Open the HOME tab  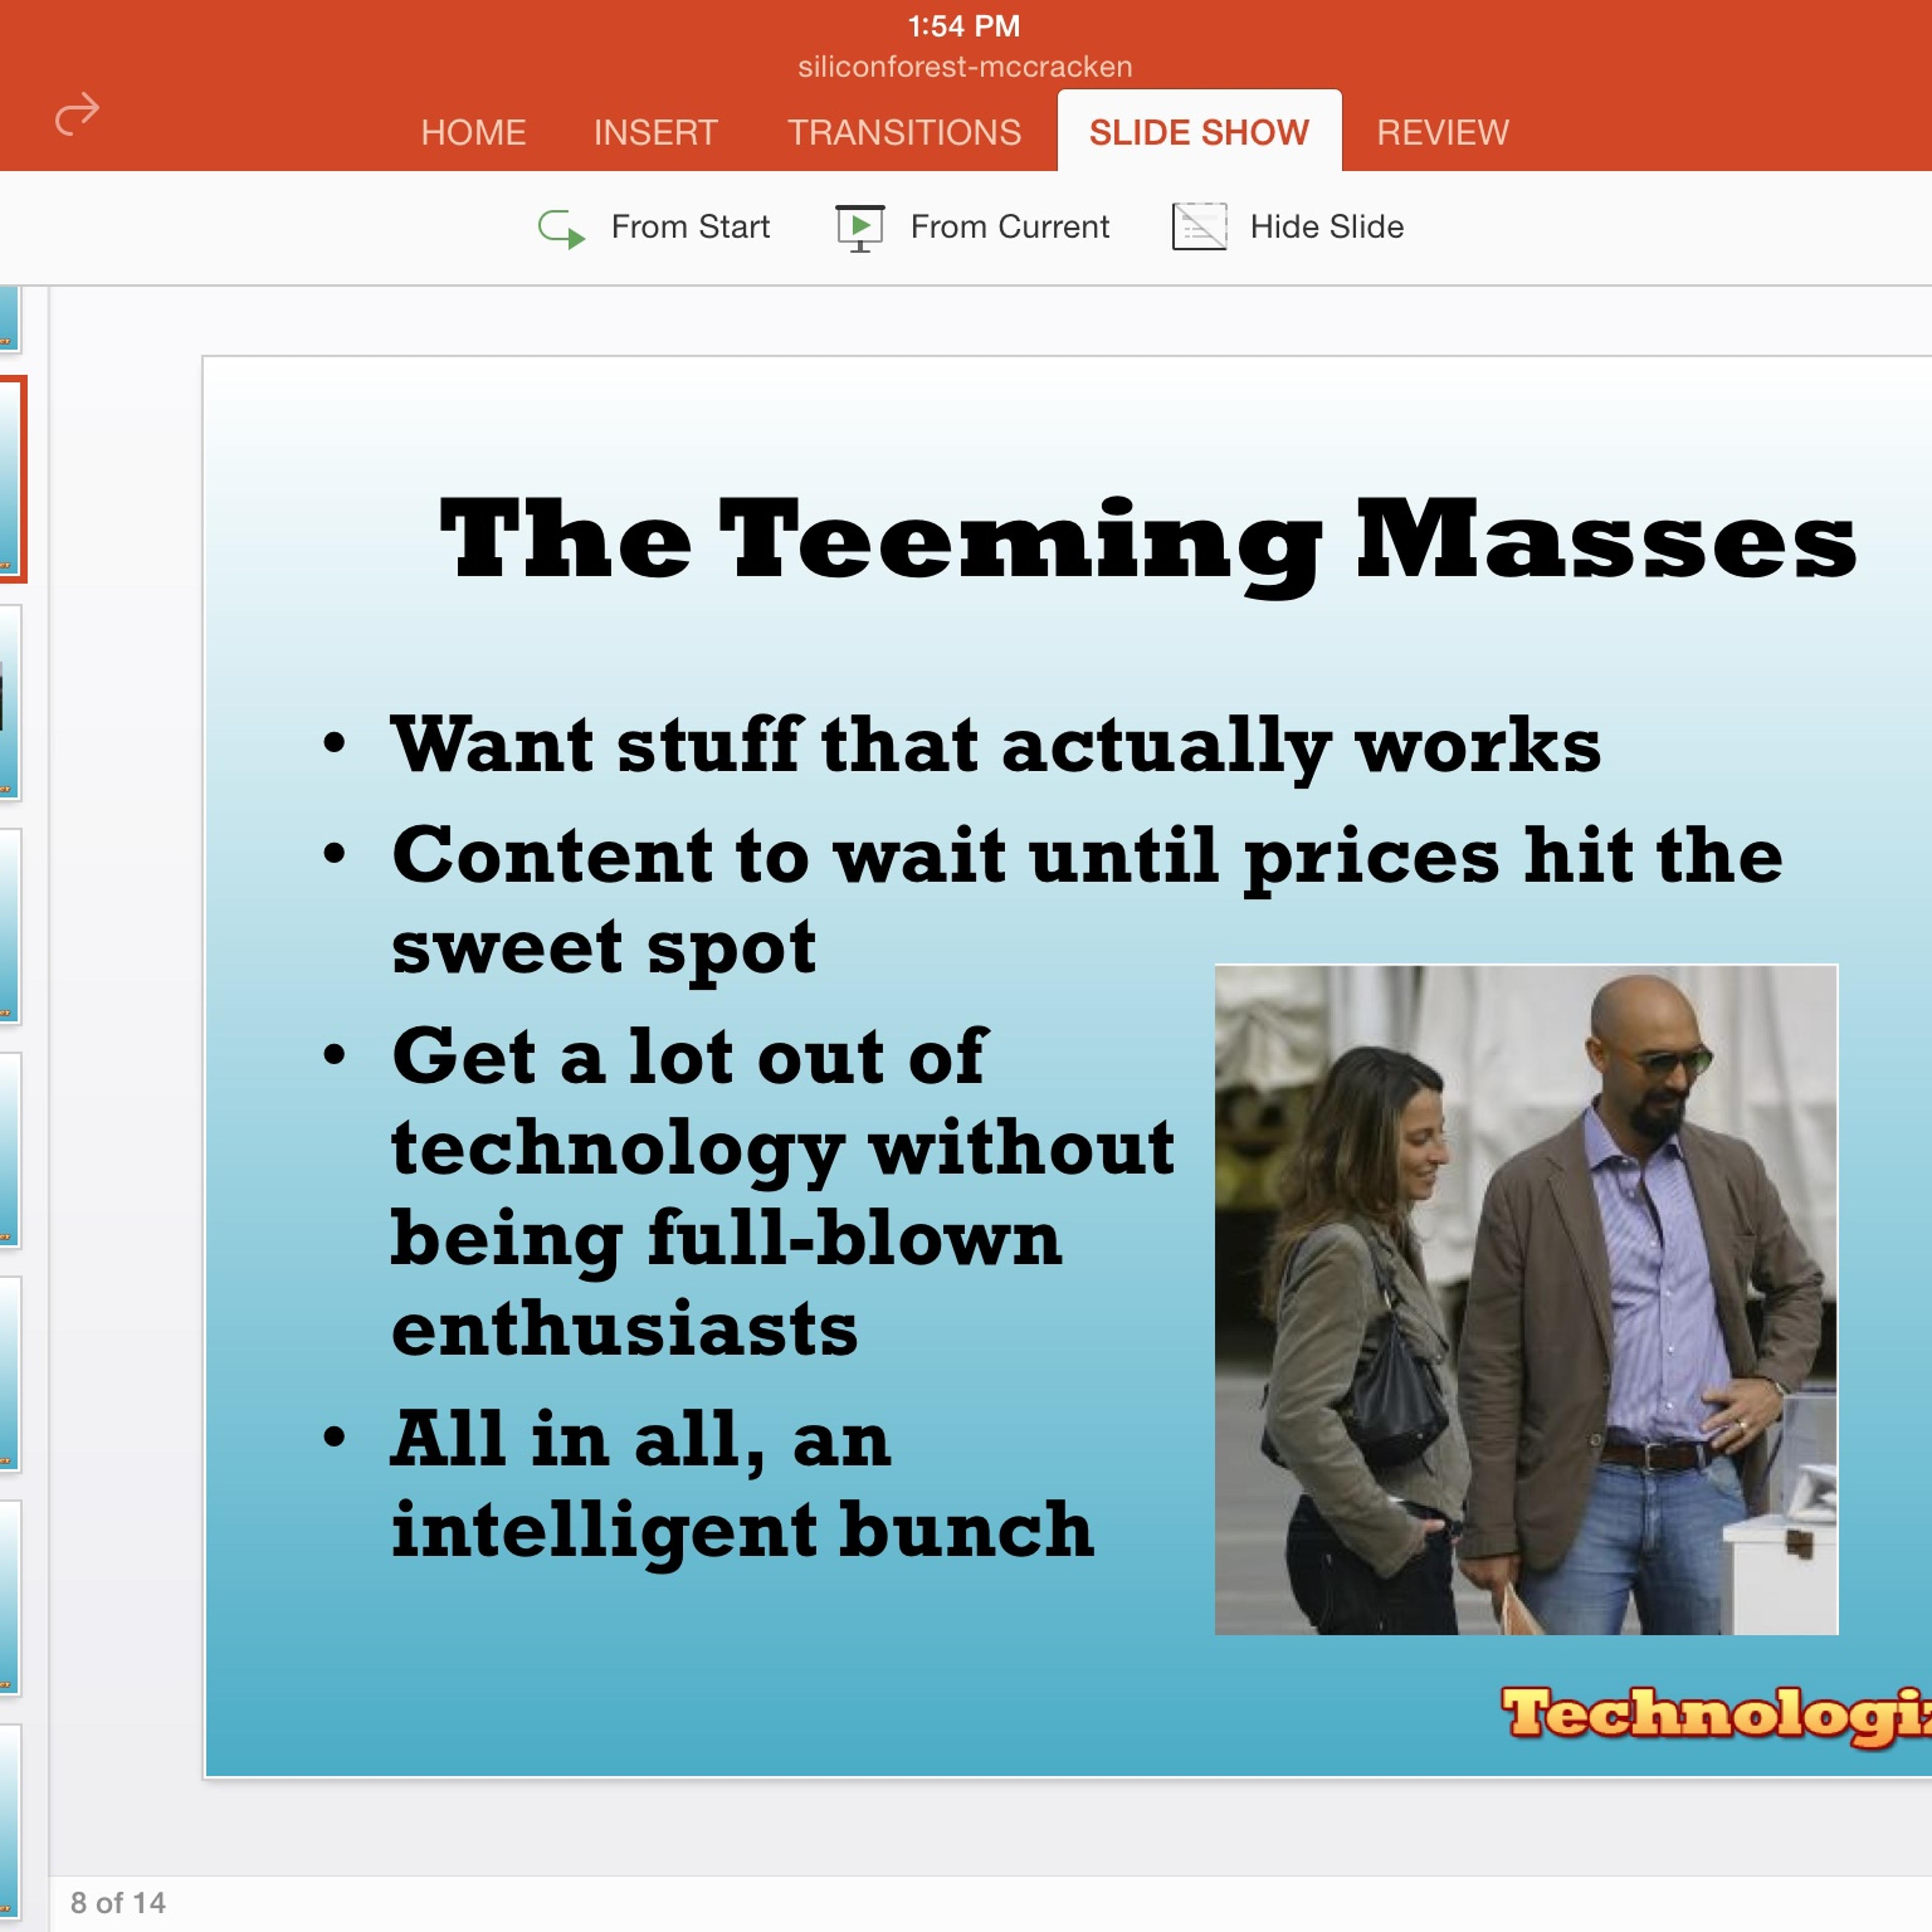coord(473,132)
